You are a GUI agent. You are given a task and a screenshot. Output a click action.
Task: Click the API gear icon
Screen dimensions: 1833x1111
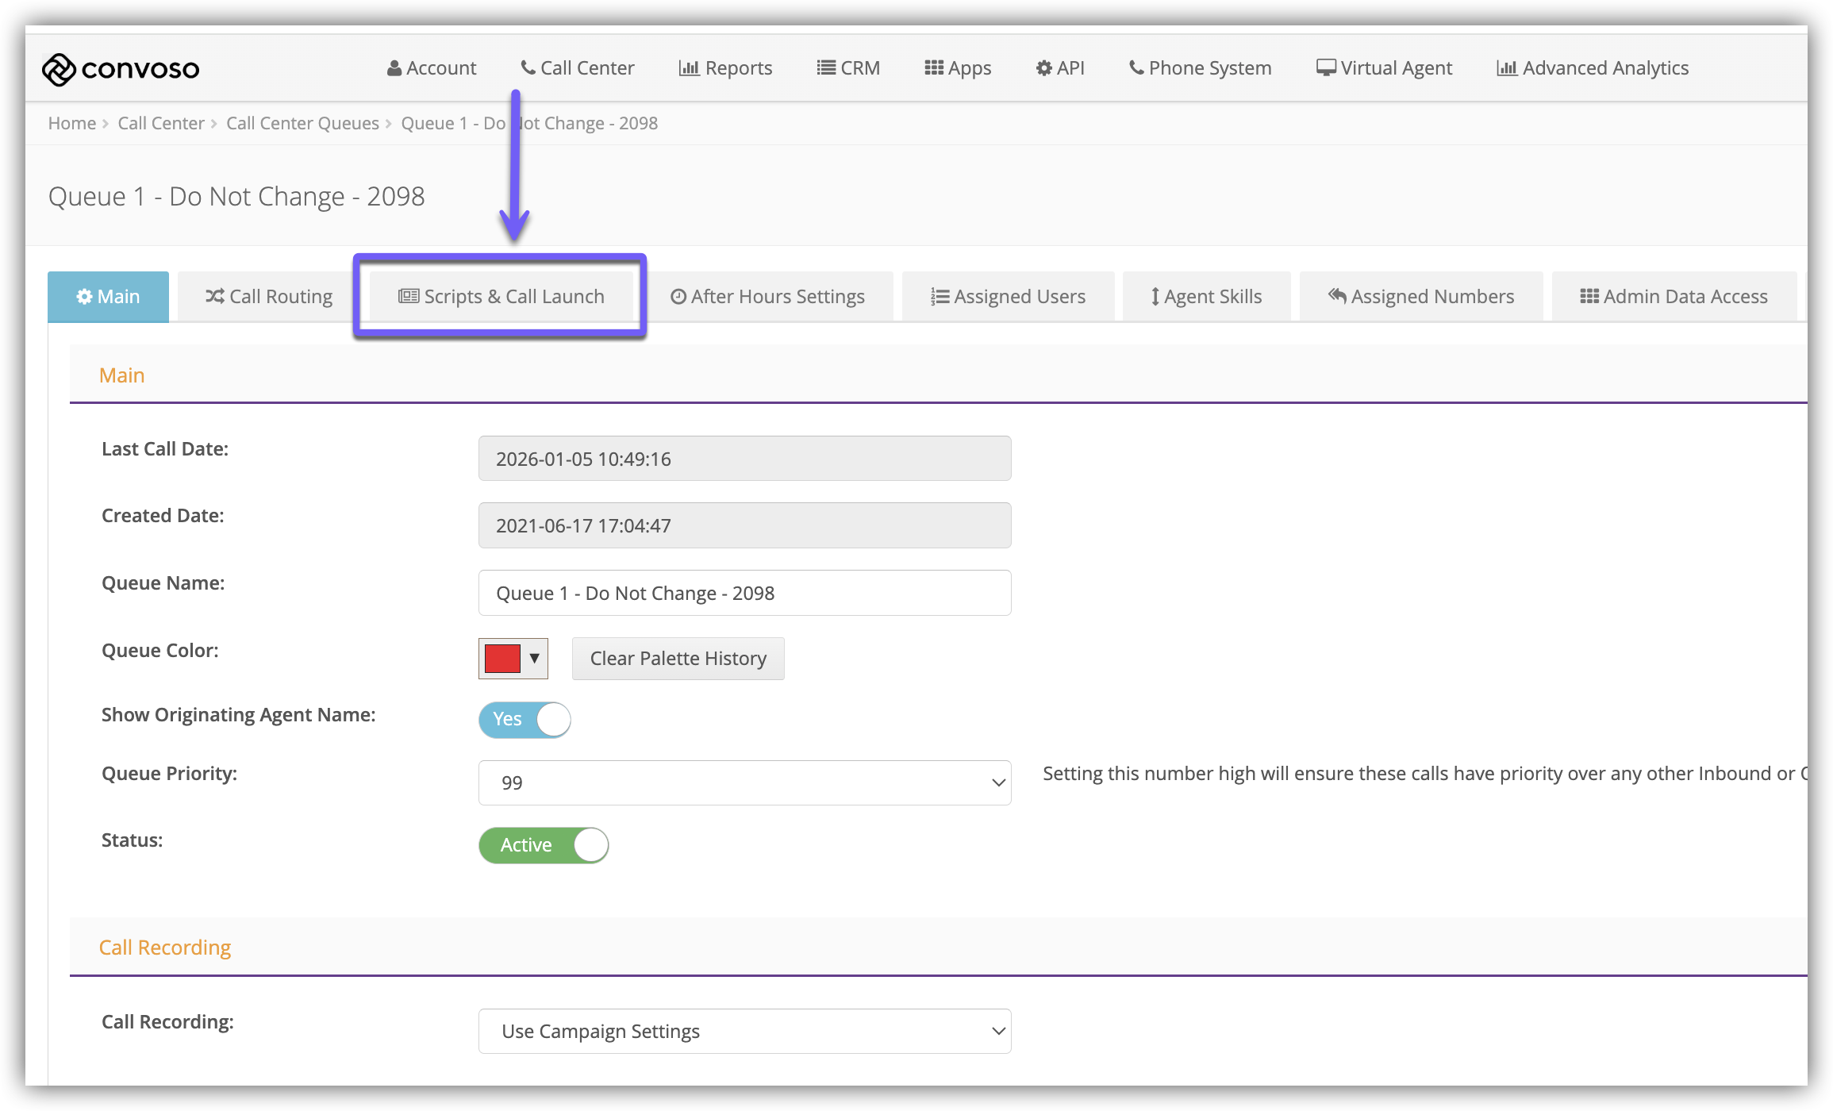point(1043,68)
